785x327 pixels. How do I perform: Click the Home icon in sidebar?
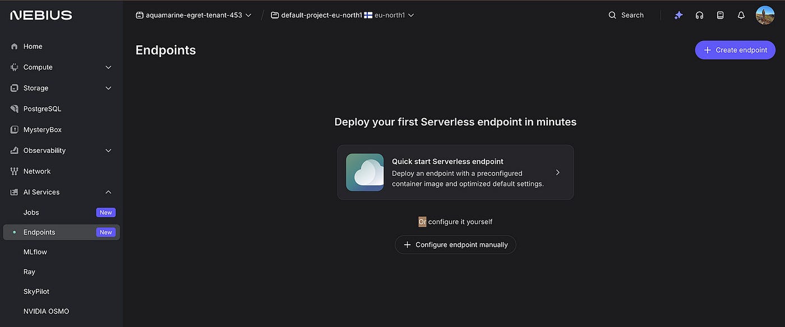[15, 46]
